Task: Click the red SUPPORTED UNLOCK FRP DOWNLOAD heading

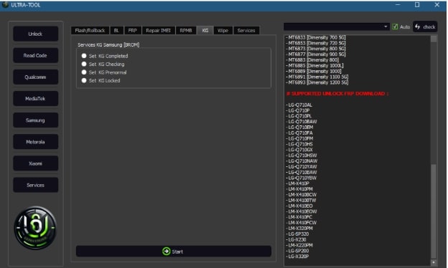Action: click(337, 94)
